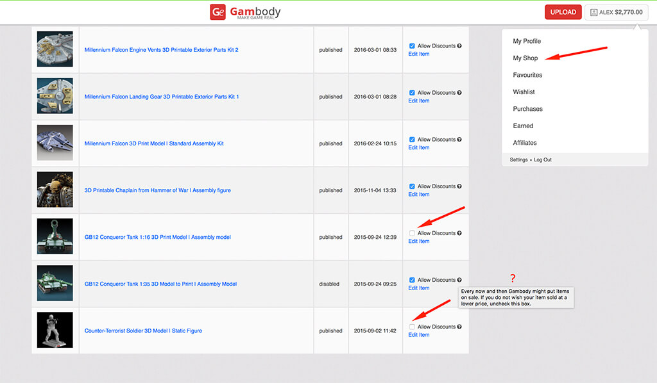Uncheck Allow Discounts for Millennium Falcon Engine Vents
The image size is (657, 383).
412,46
